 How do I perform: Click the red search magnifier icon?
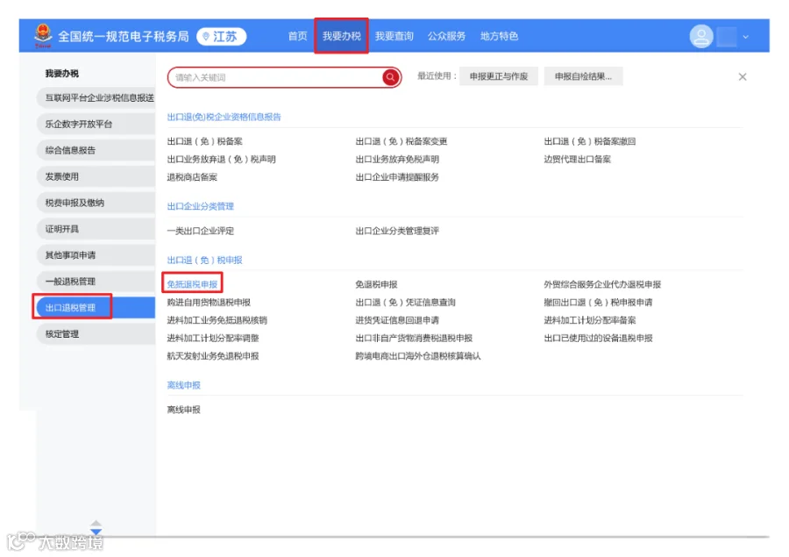(390, 77)
